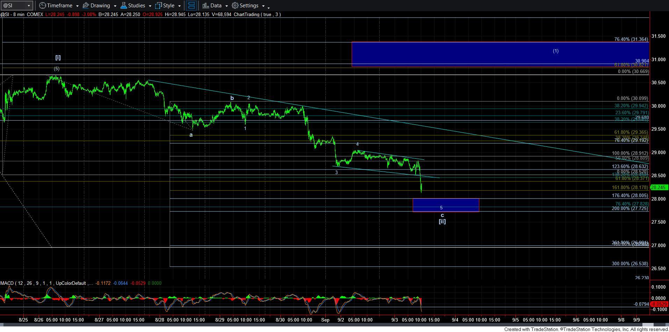Click the MACD study label text

pyautogui.click(x=46, y=283)
